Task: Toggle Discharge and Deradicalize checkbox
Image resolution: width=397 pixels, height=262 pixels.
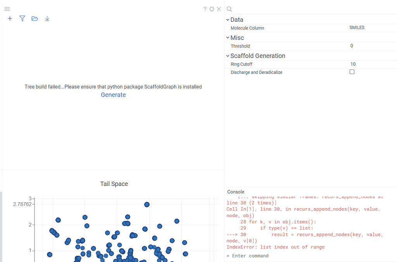Action: point(352,72)
